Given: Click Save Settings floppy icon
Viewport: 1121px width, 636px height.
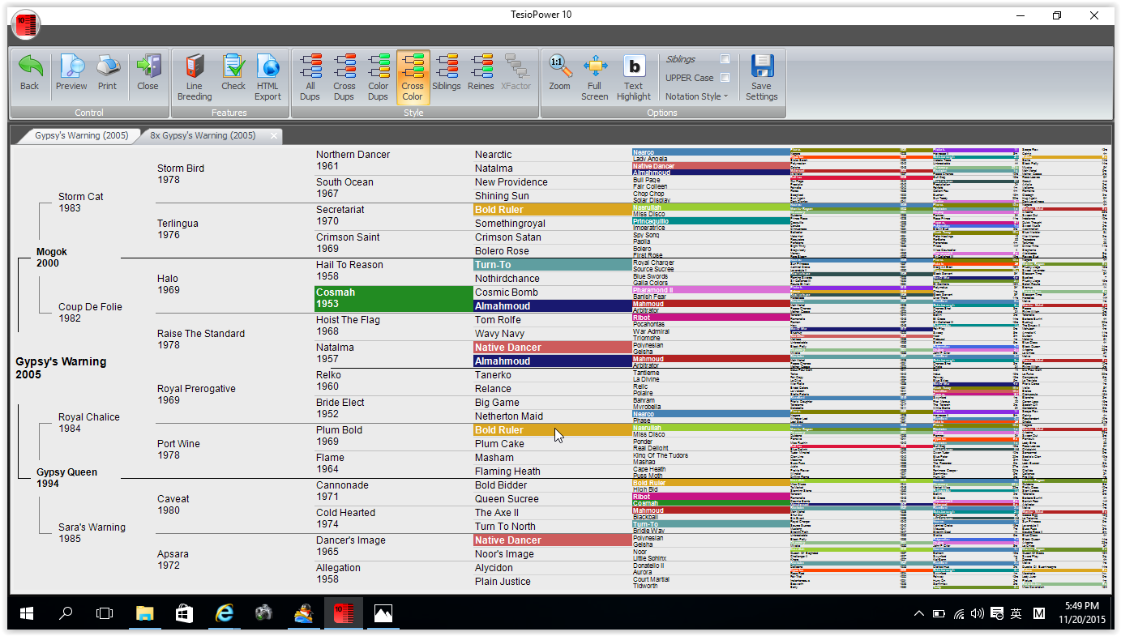Looking at the screenshot, I should coord(762,66).
